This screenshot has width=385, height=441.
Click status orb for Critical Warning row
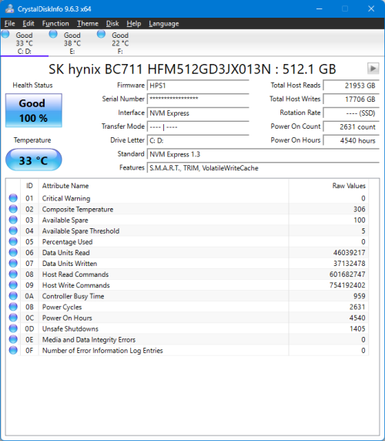click(13, 198)
